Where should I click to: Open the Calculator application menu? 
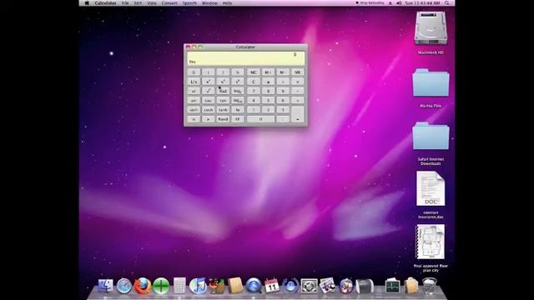coord(106,3)
